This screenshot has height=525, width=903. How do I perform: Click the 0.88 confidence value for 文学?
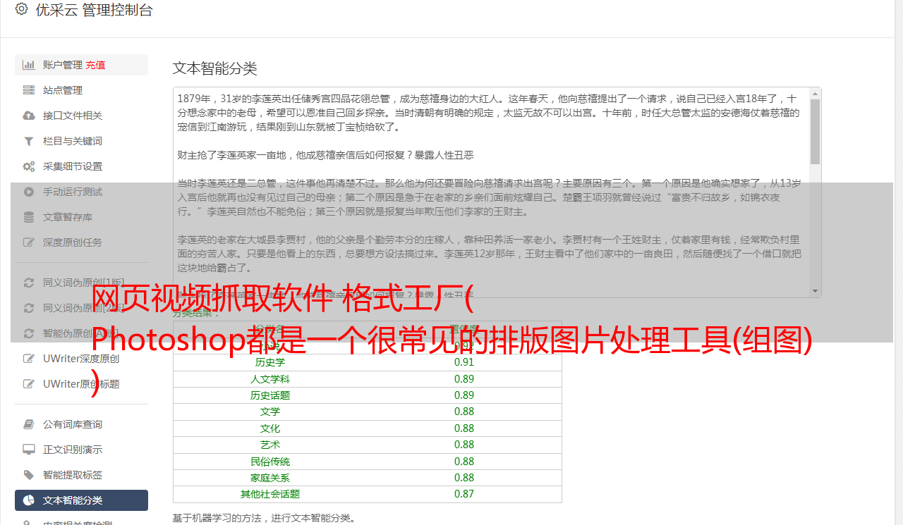(464, 412)
